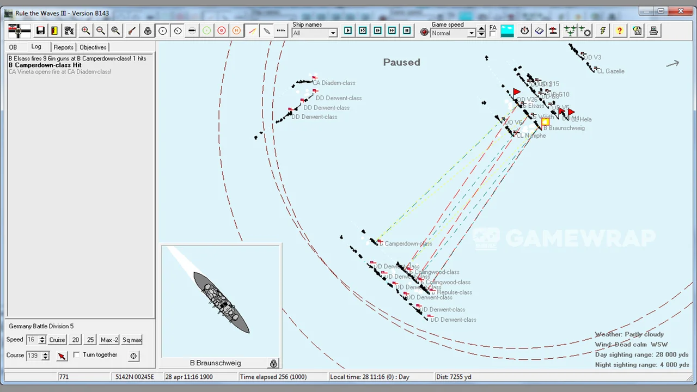The height and width of the screenshot is (392, 697).
Task: Toggle the lock icon under ship preview
Action: pos(273,363)
